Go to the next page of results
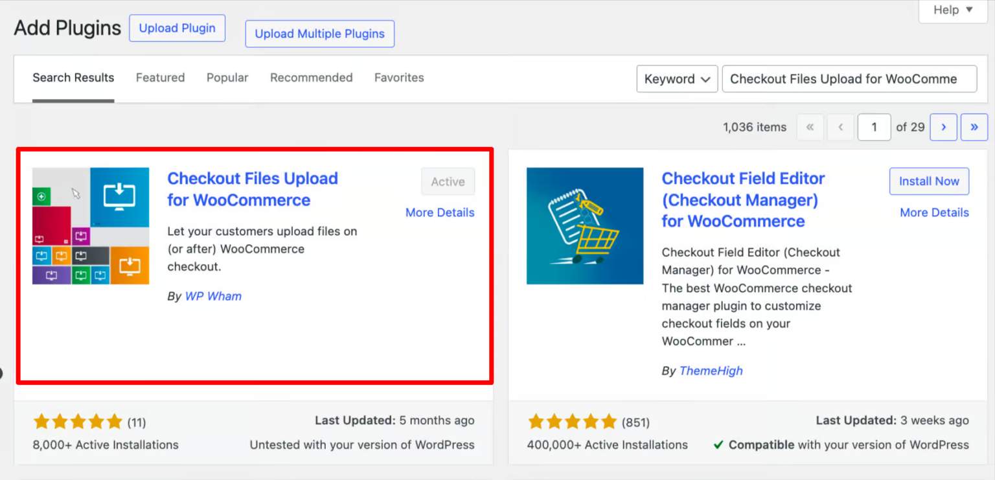 943,127
